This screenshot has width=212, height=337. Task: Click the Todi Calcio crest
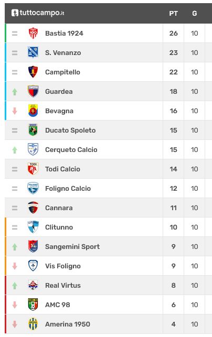click(33, 169)
